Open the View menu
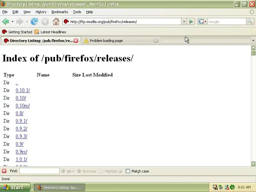Viewport: 256px width, 192px height. [27, 12]
